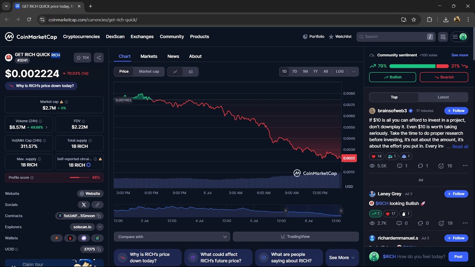The width and height of the screenshot is (475, 267).
Task: Click the left range handle on mini chart
Action: click(x=286, y=211)
